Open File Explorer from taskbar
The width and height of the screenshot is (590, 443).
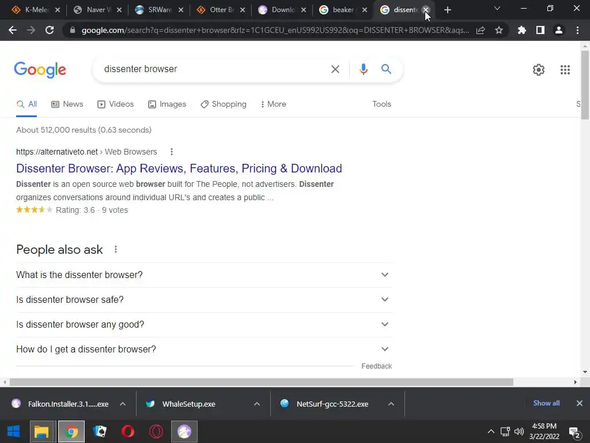tap(41, 431)
